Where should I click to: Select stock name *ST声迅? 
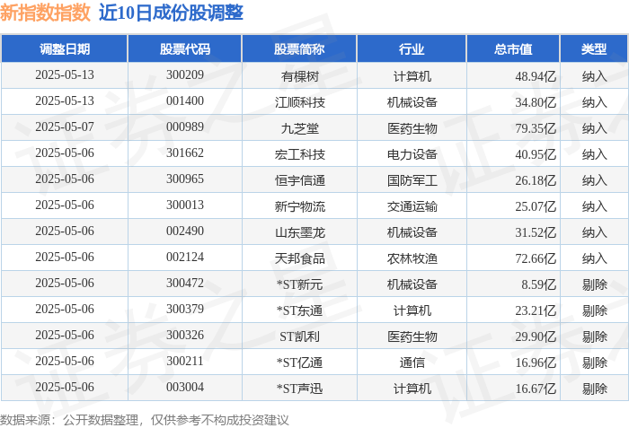click(299, 389)
